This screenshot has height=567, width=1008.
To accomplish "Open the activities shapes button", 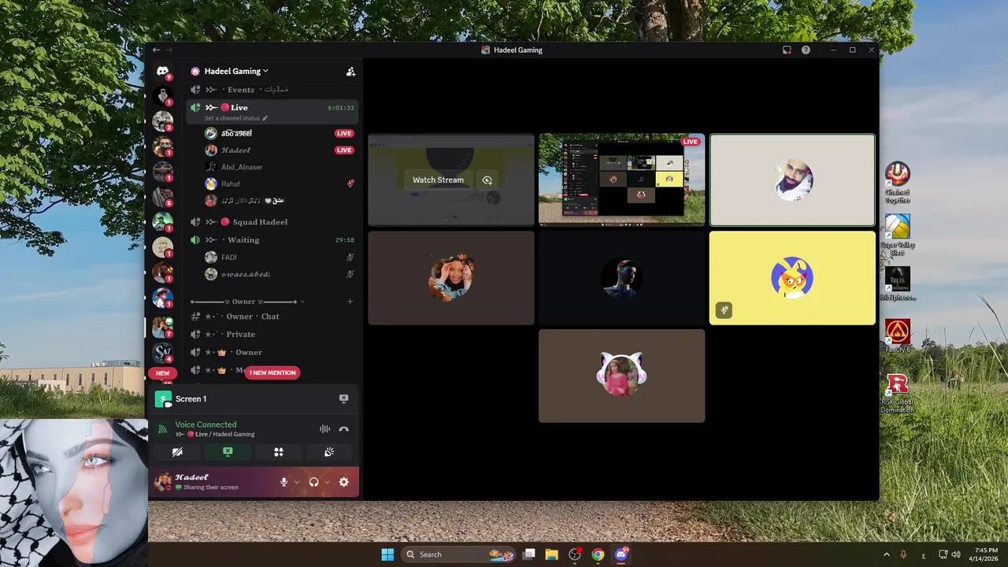I will [x=278, y=452].
